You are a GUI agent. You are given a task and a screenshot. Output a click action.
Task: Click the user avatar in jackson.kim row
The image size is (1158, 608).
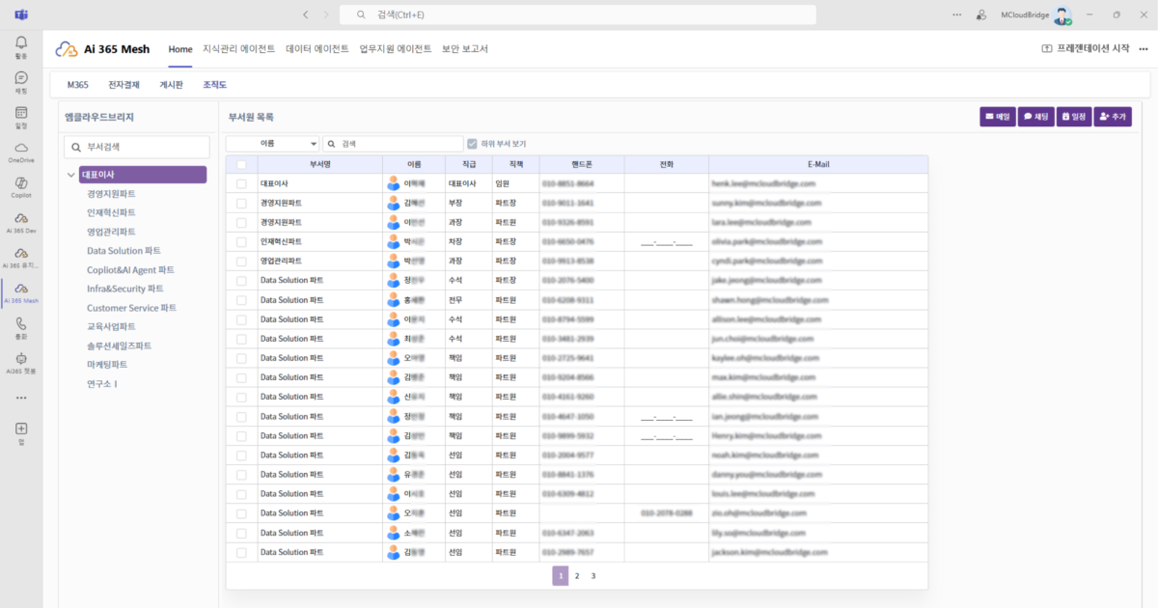393,552
